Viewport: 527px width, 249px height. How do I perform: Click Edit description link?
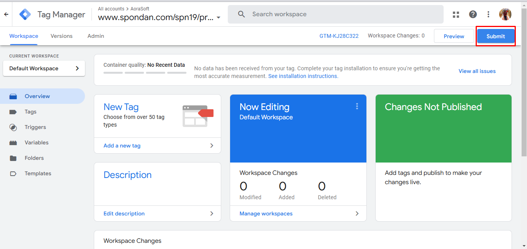tap(124, 213)
